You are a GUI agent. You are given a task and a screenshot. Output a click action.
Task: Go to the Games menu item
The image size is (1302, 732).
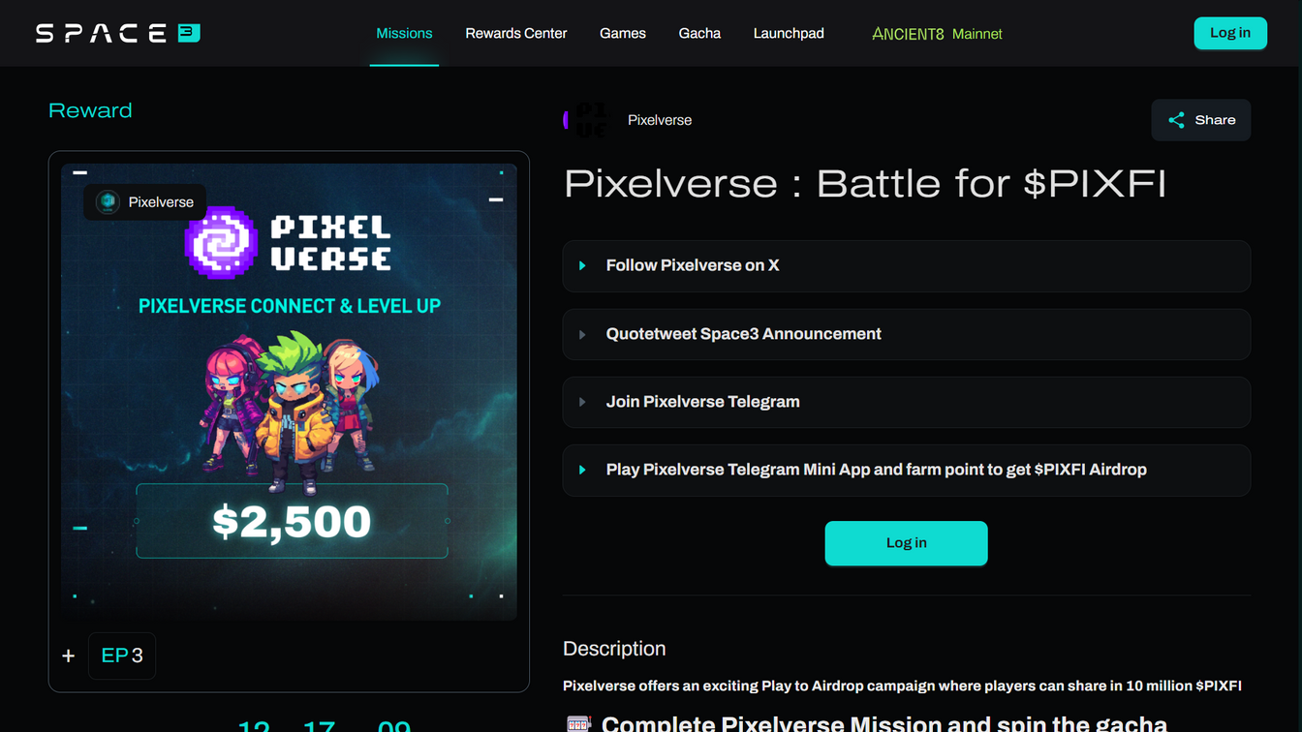(623, 33)
